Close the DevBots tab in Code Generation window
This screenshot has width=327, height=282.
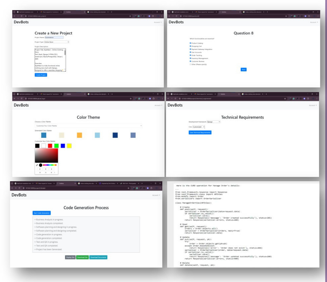pos(75,183)
